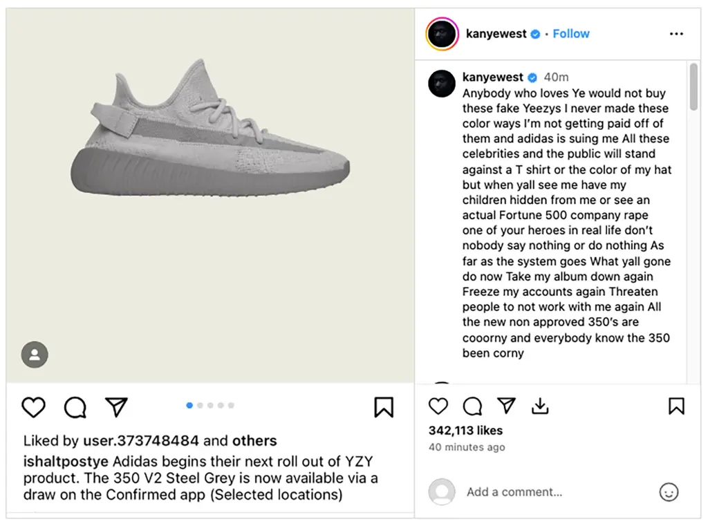Share the left post via paper plane

116,407
